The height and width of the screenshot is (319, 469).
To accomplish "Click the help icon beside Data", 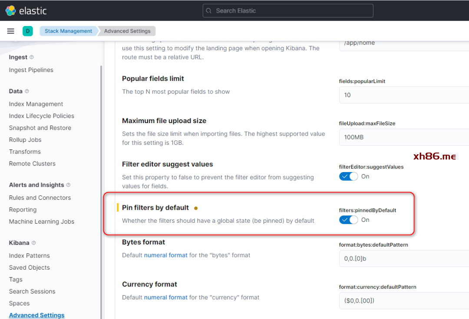I will pos(27,91).
